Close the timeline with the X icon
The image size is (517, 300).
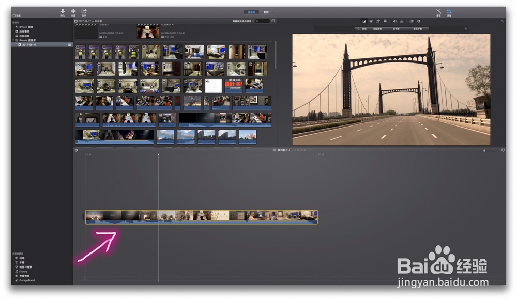(76, 150)
